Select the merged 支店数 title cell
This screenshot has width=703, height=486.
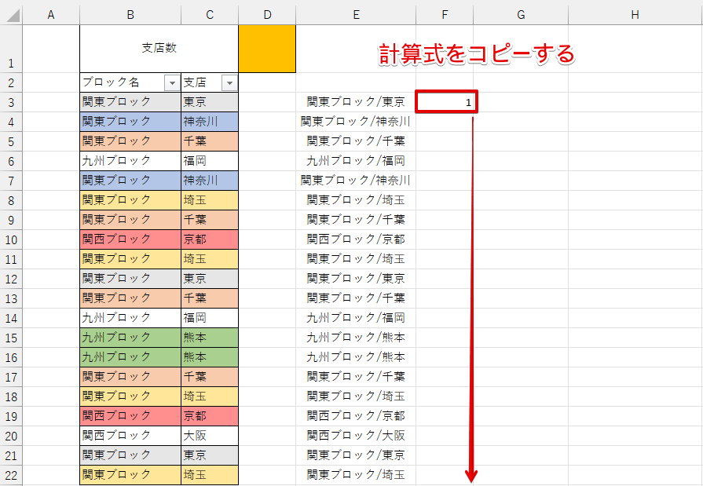coord(159,49)
